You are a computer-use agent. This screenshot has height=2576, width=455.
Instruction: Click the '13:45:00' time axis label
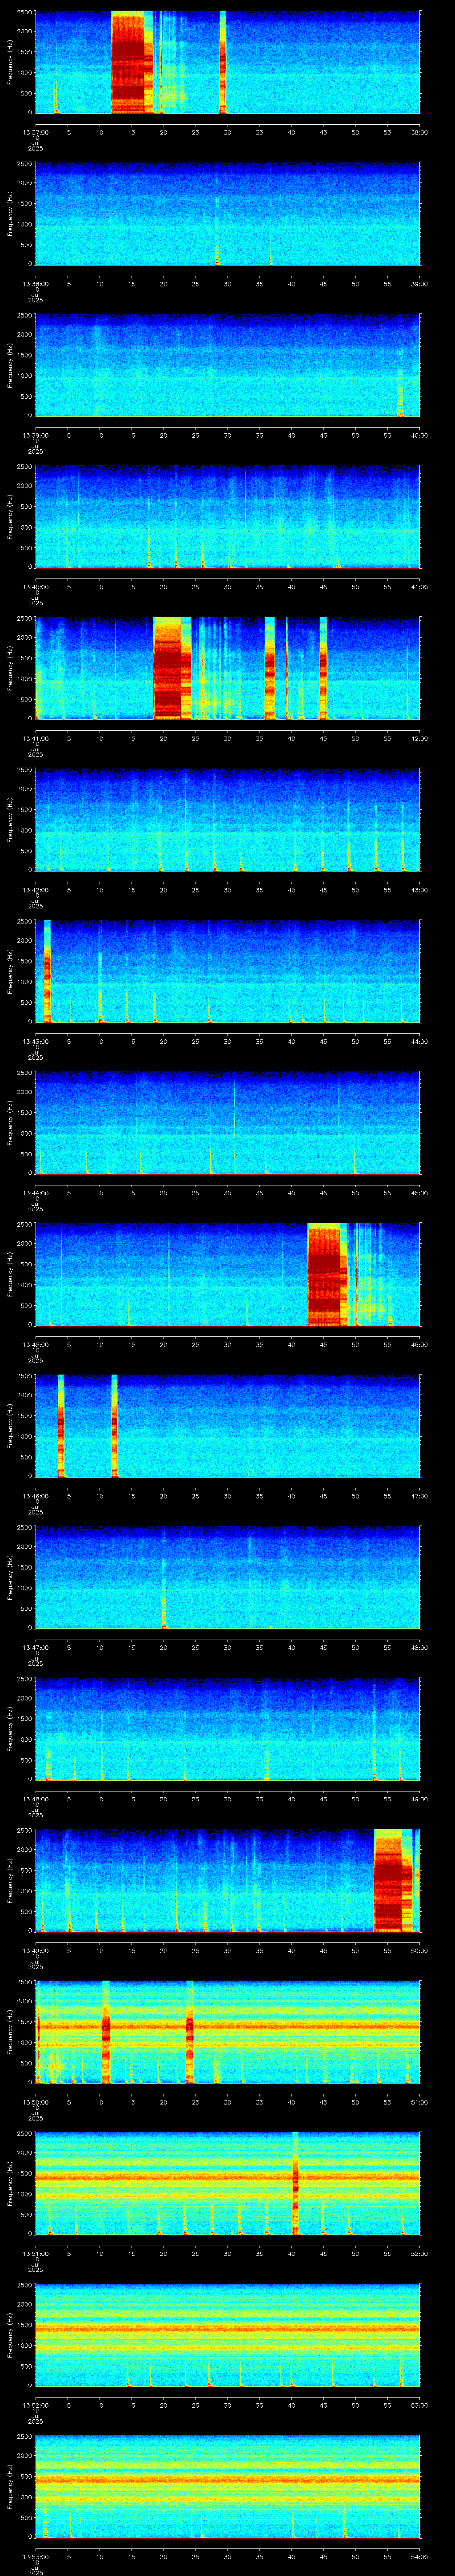click(x=35, y=1344)
